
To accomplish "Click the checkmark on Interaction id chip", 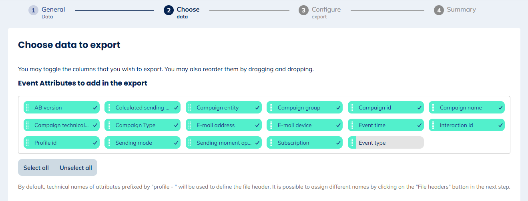I will click(500, 125).
